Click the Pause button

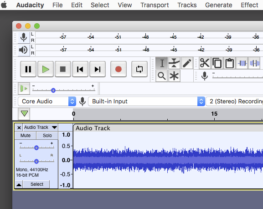tap(28, 69)
